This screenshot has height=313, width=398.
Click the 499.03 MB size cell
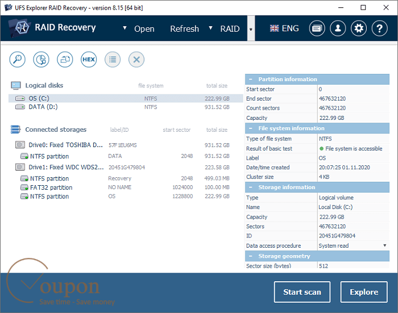point(217,178)
